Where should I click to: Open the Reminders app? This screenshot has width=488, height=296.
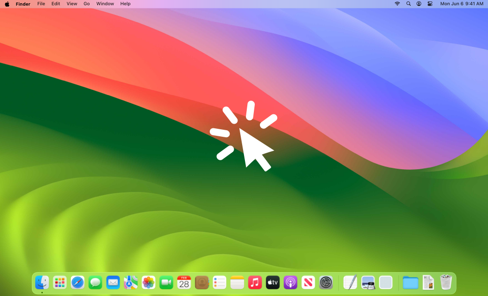tap(219, 282)
